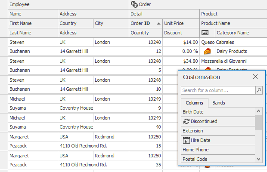267x172 pixels.
Task: Click the Employee band header
Action: coord(68,4)
